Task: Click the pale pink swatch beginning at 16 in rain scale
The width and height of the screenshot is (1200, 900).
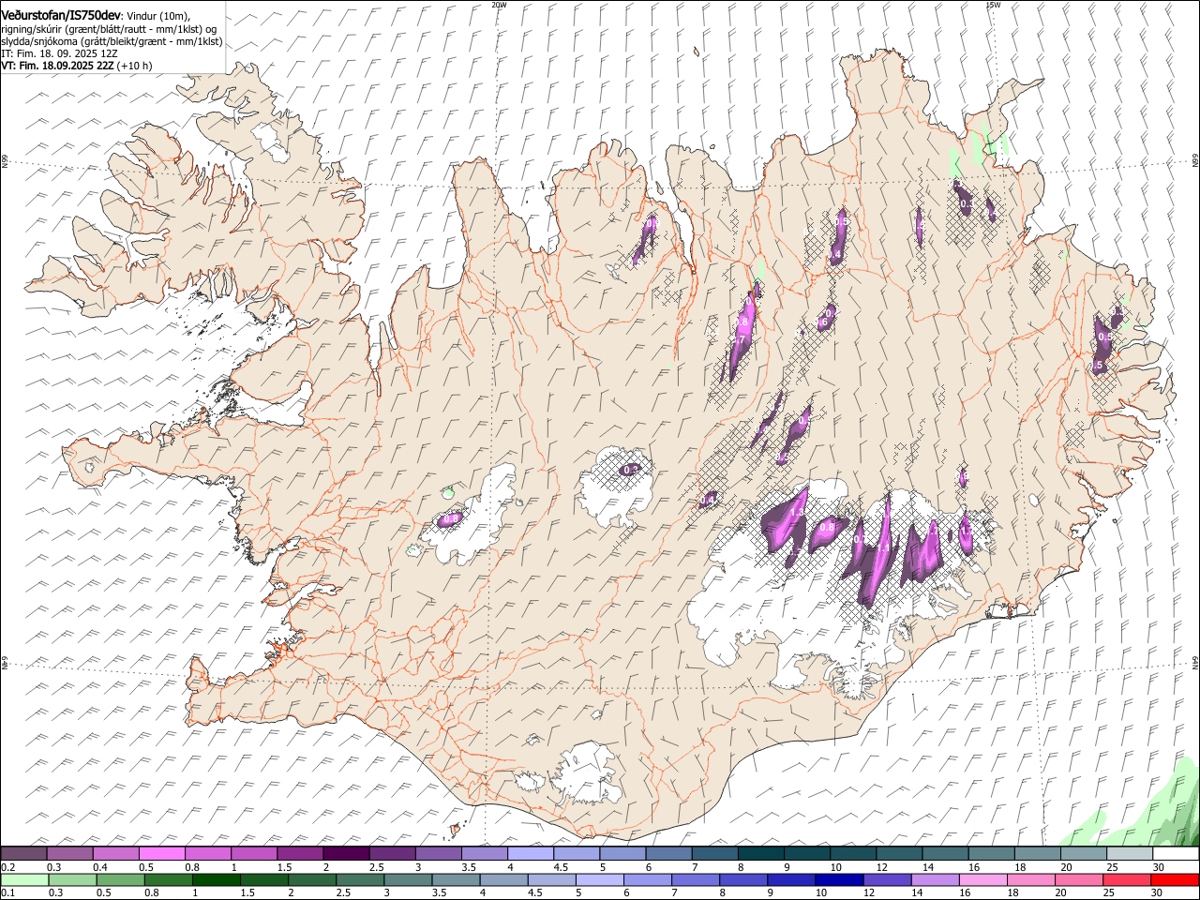Action: point(983,879)
